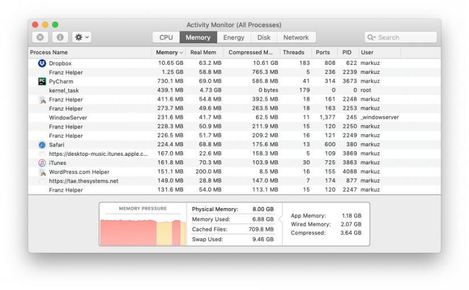Click into the Search field

401,38
